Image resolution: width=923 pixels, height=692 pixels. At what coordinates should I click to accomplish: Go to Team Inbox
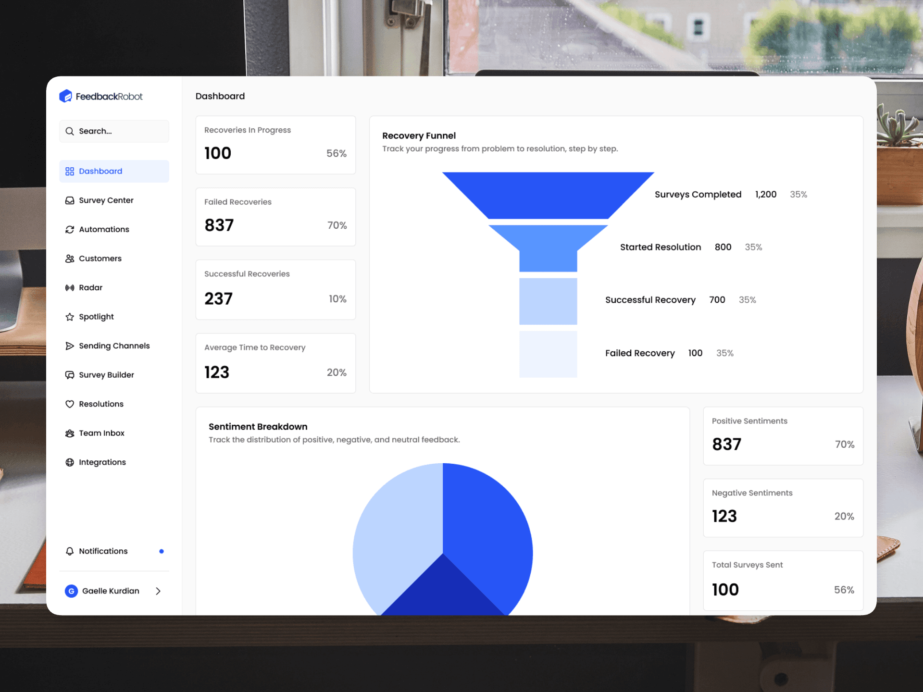point(101,433)
